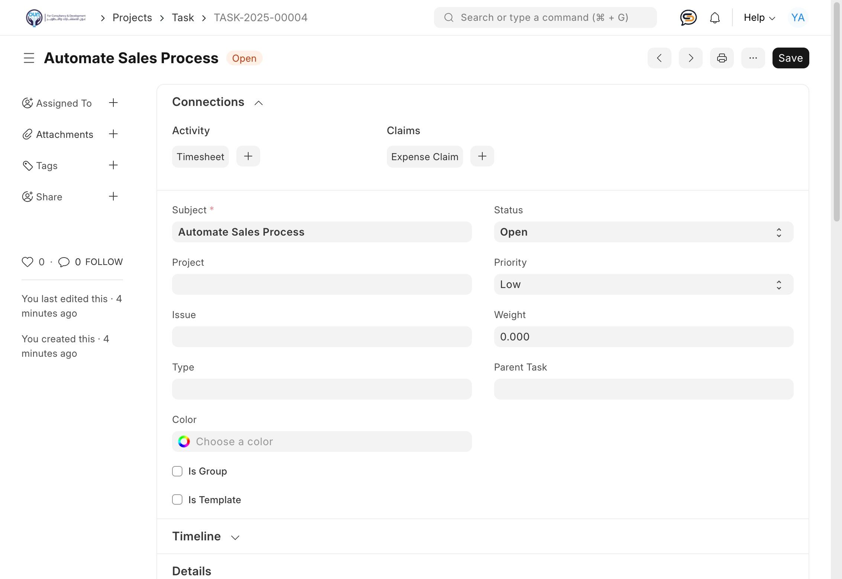Click FOLLOW to follow this task
This screenshot has height=579, width=842.
pyautogui.click(x=104, y=262)
